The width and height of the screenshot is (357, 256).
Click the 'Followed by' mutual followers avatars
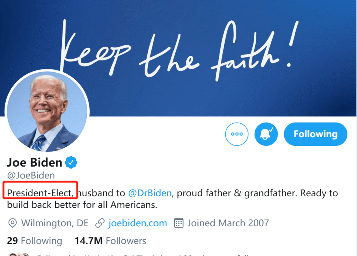pos(20,254)
